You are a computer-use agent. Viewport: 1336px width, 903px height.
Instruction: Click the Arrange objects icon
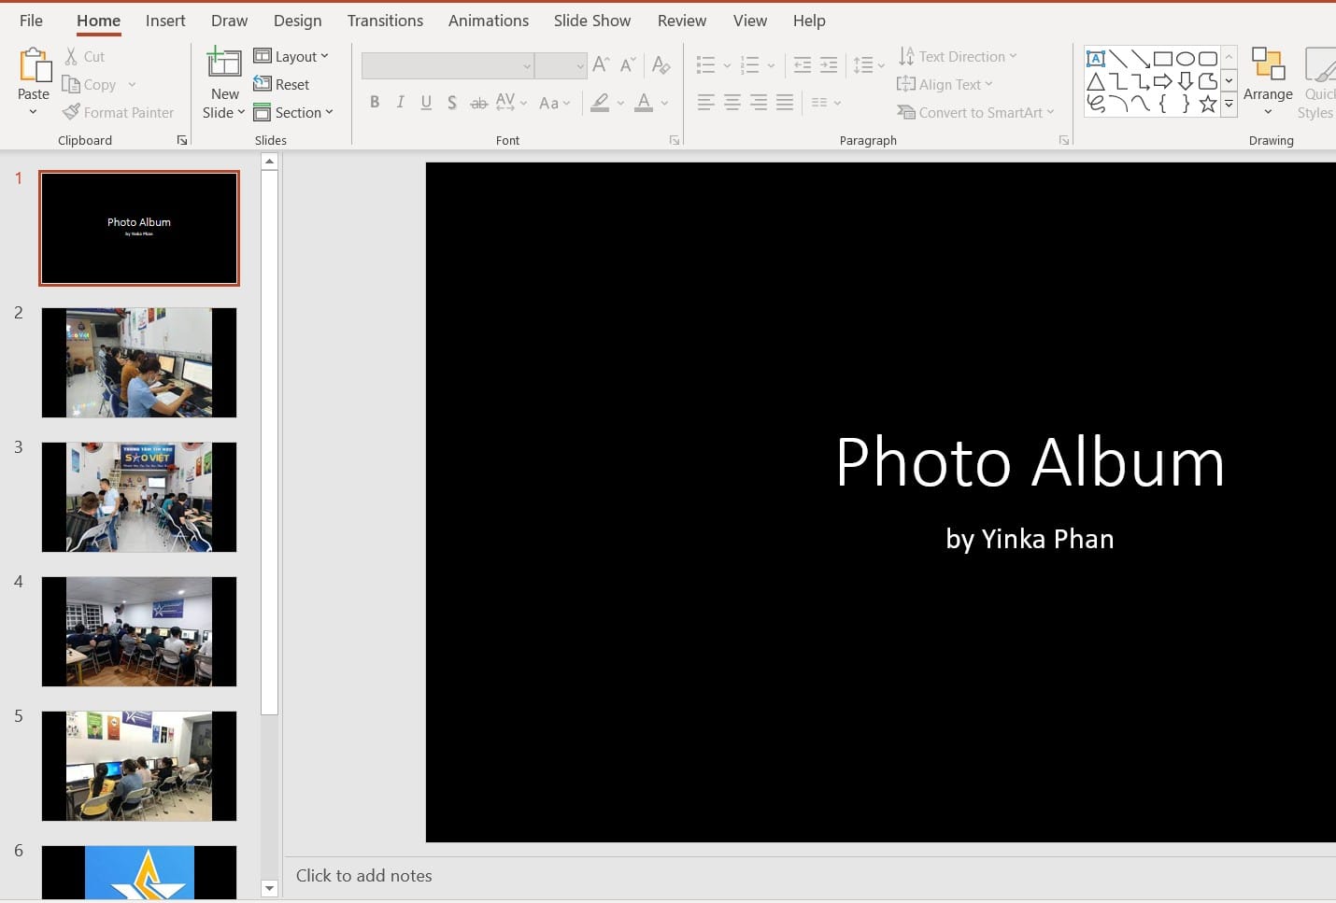point(1268,66)
